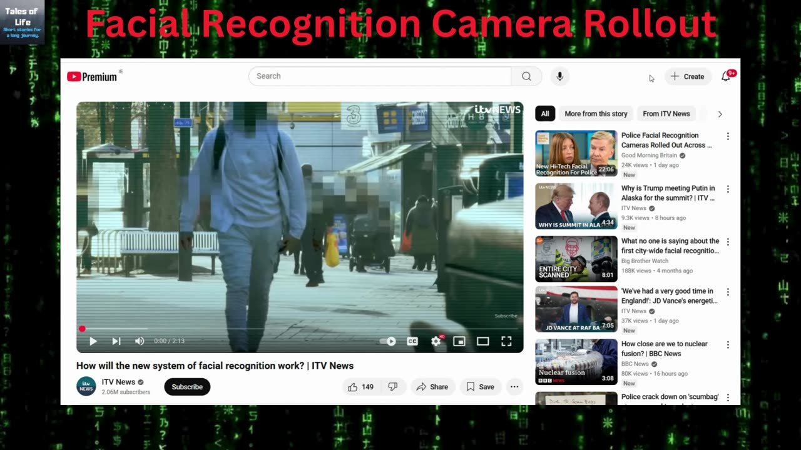
Task: Enter full screen mode
Action: [x=506, y=341]
